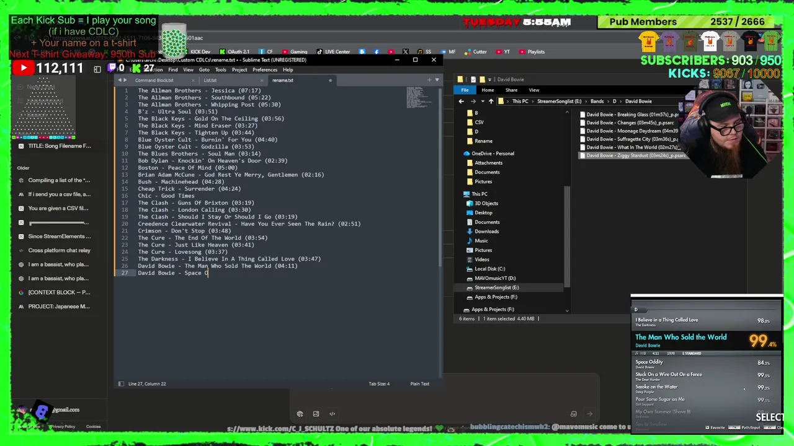Open the Goto menu in Sublime Text
794x446 pixels.
204,69
